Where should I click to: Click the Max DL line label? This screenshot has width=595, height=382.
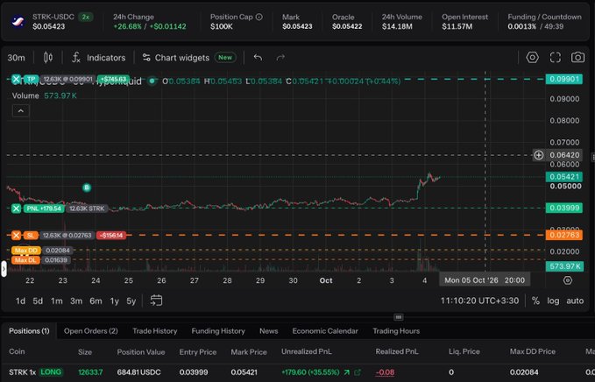point(25,260)
